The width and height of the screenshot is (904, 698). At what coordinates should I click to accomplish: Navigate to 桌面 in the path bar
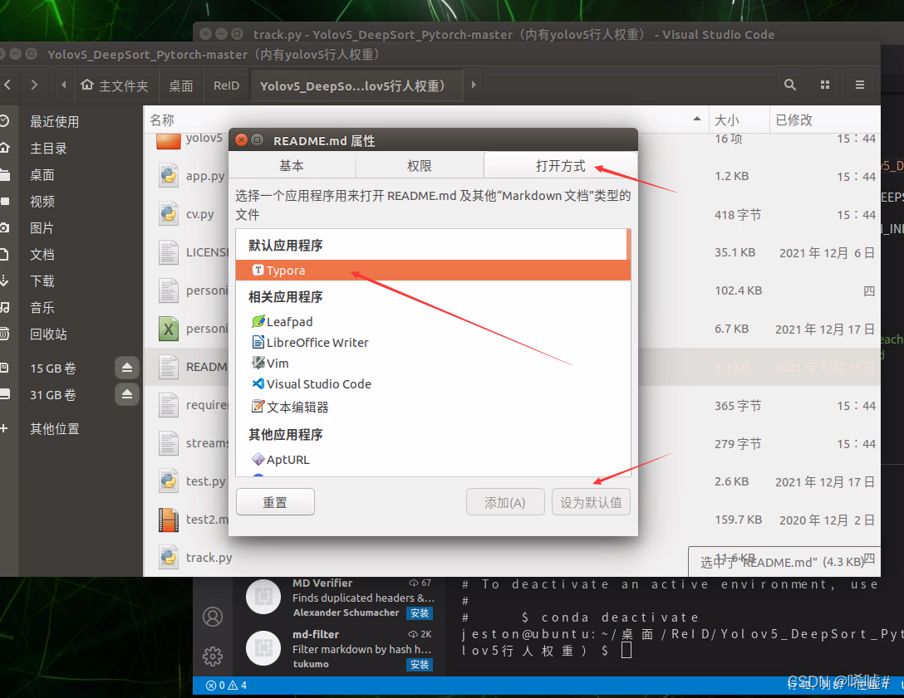point(181,85)
